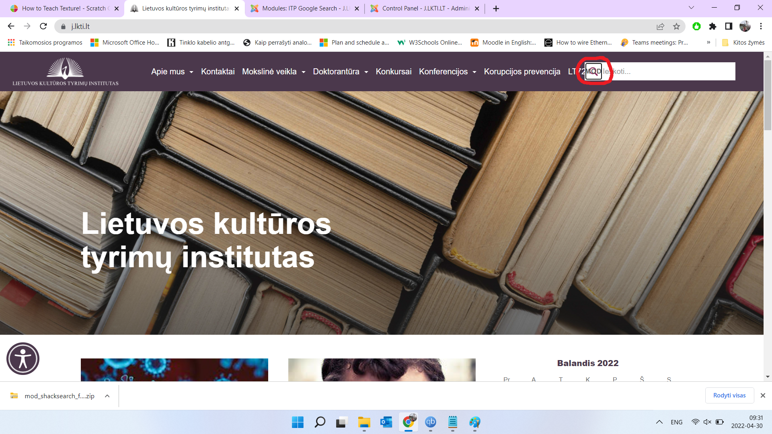
Task: Click the Chrome extensions puzzle icon
Action: click(x=712, y=27)
